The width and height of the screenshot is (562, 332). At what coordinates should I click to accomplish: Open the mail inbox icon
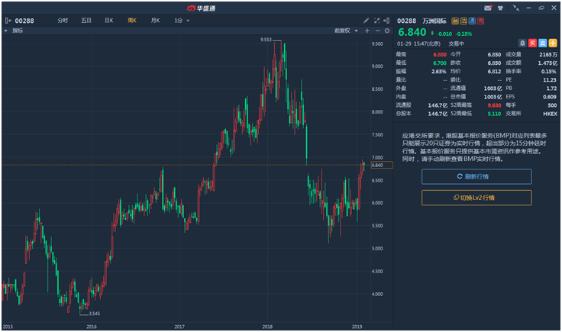(488, 8)
